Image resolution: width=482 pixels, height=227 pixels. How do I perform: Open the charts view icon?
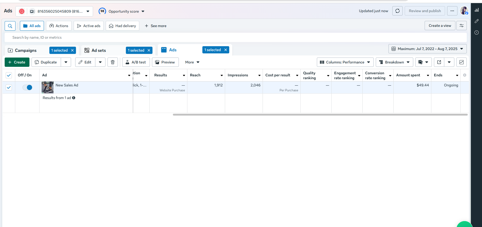pyautogui.click(x=462, y=62)
